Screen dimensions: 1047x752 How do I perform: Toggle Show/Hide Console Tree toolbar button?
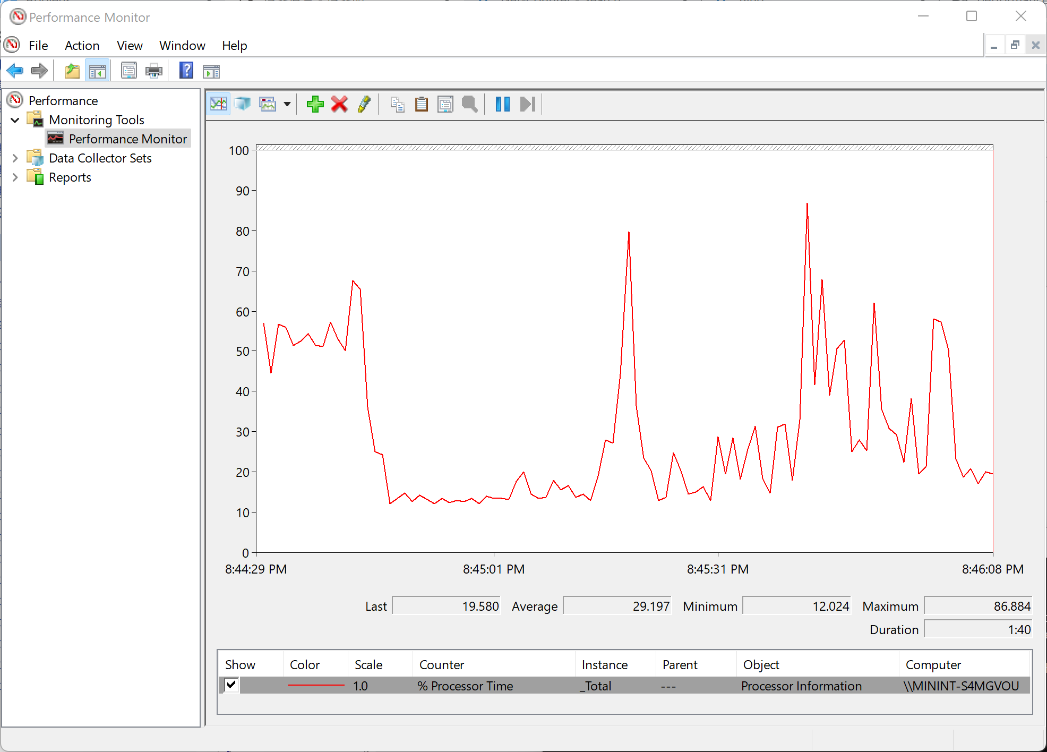coord(97,71)
